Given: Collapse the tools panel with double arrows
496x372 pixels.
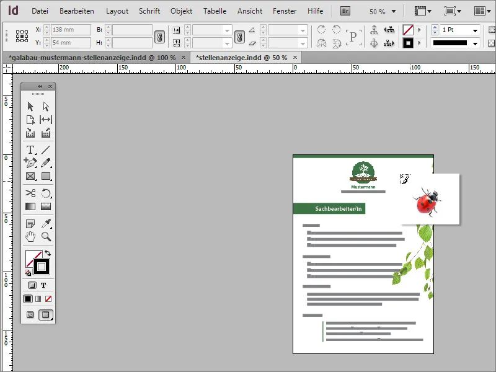Looking at the screenshot, I should (40, 86).
